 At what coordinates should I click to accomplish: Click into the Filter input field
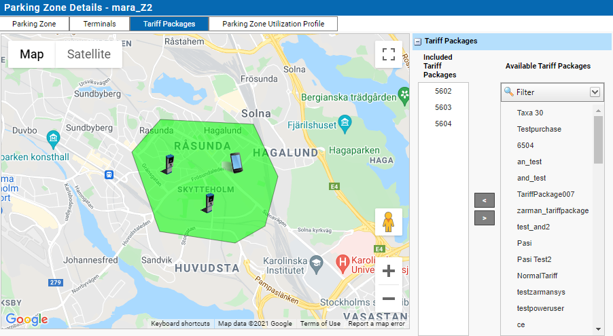551,92
